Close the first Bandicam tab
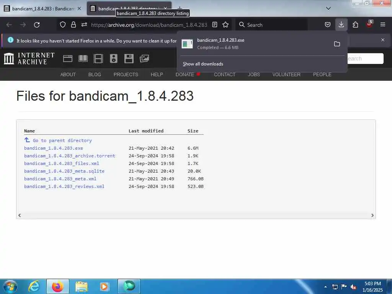The width and height of the screenshot is (392, 294). tap(79, 8)
